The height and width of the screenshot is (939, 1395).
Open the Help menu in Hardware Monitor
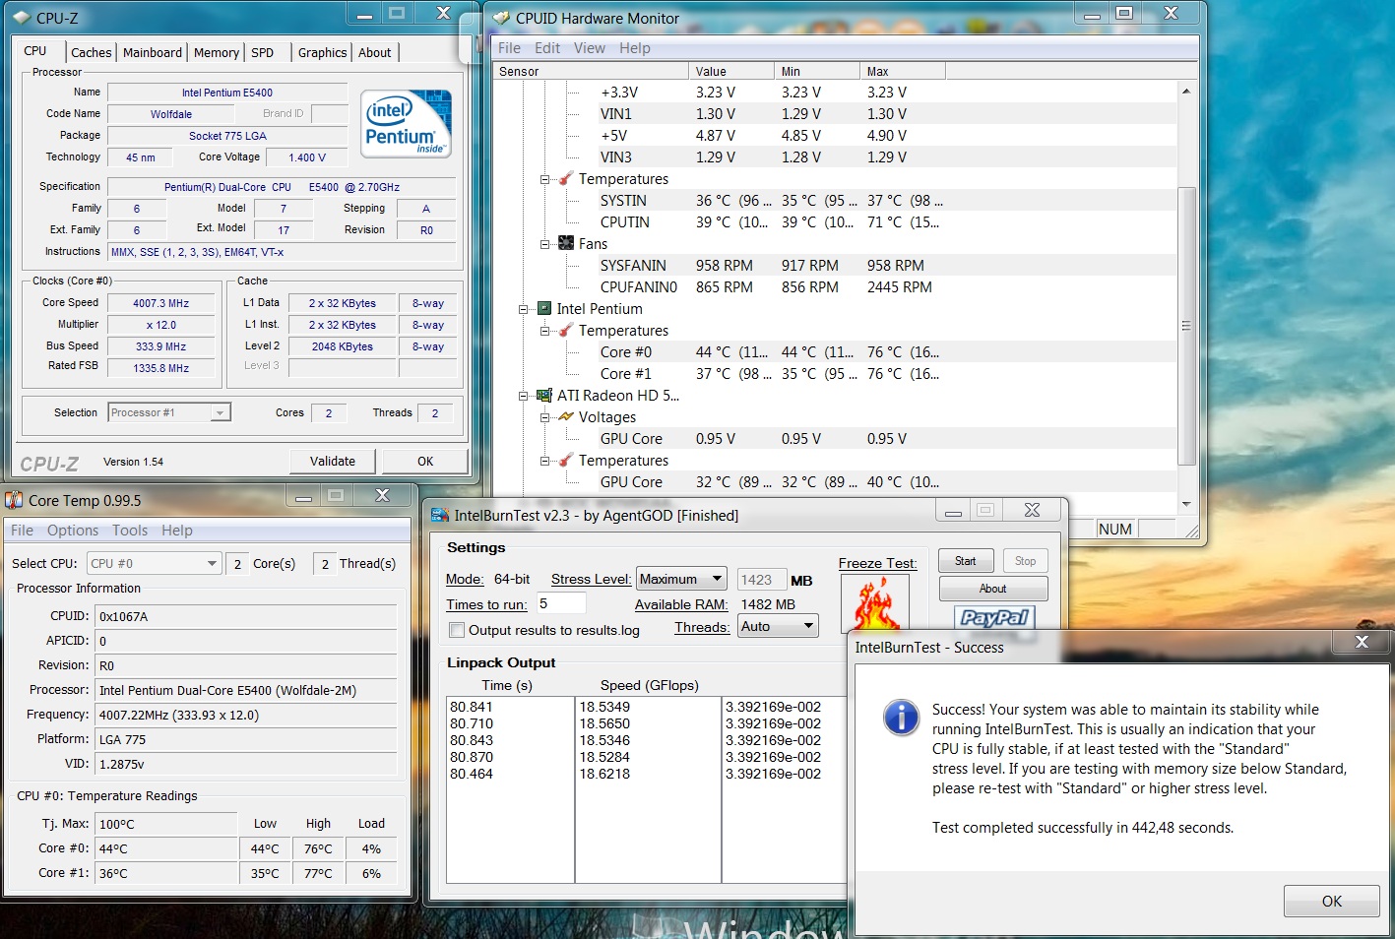[x=635, y=48]
